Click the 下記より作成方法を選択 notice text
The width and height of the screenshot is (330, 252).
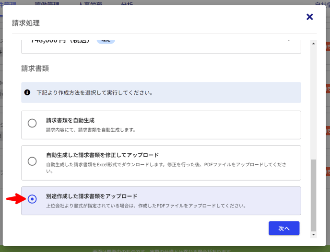[x=94, y=92]
